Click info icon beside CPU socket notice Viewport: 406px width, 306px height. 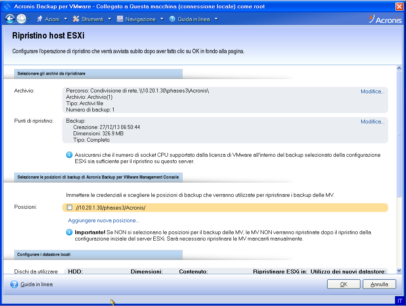(69, 155)
